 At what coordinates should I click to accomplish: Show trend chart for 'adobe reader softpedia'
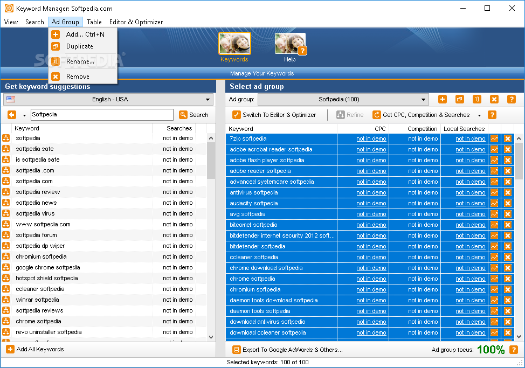pyautogui.click(x=494, y=171)
